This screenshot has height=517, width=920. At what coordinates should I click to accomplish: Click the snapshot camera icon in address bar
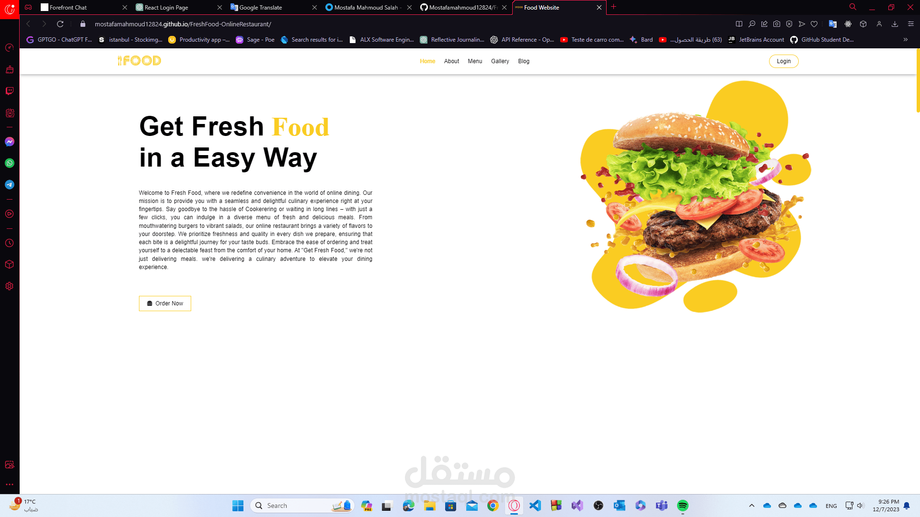[x=777, y=24]
